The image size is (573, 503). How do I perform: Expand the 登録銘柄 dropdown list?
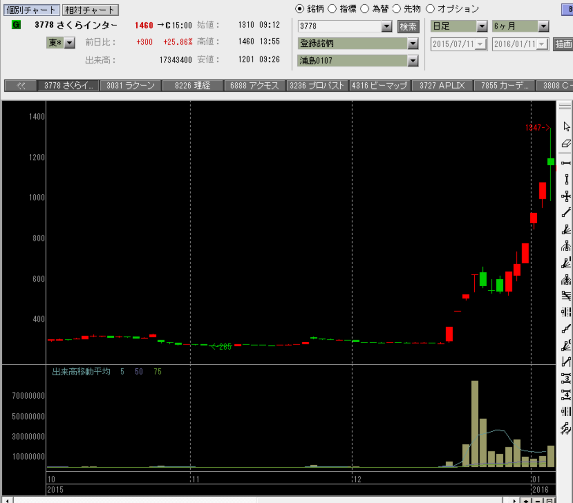[413, 44]
